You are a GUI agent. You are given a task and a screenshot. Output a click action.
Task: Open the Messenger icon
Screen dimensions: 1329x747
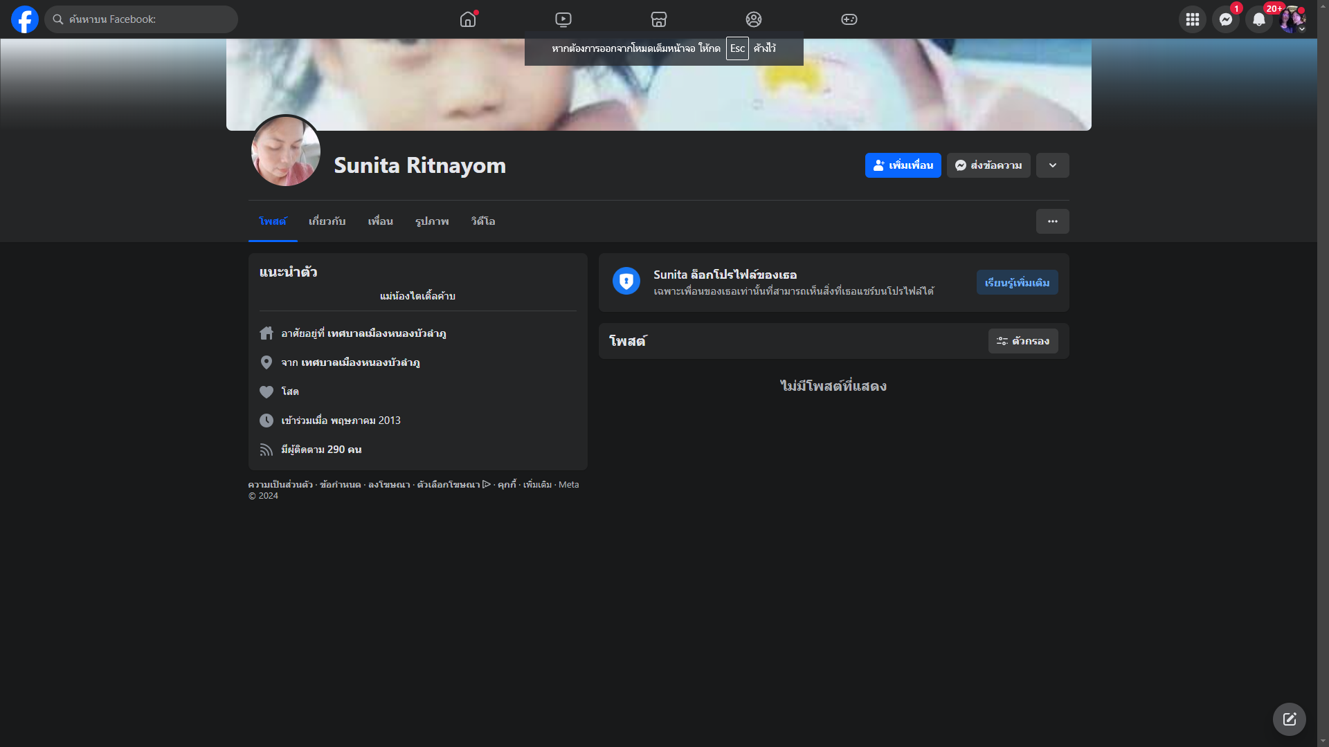click(x=1225, y=19)
